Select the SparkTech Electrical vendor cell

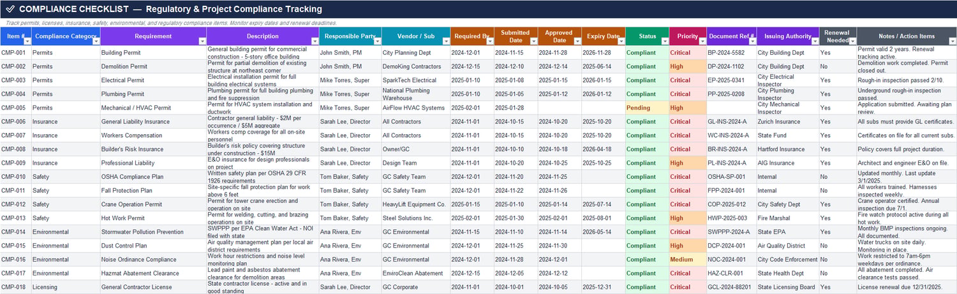[416, 80]
